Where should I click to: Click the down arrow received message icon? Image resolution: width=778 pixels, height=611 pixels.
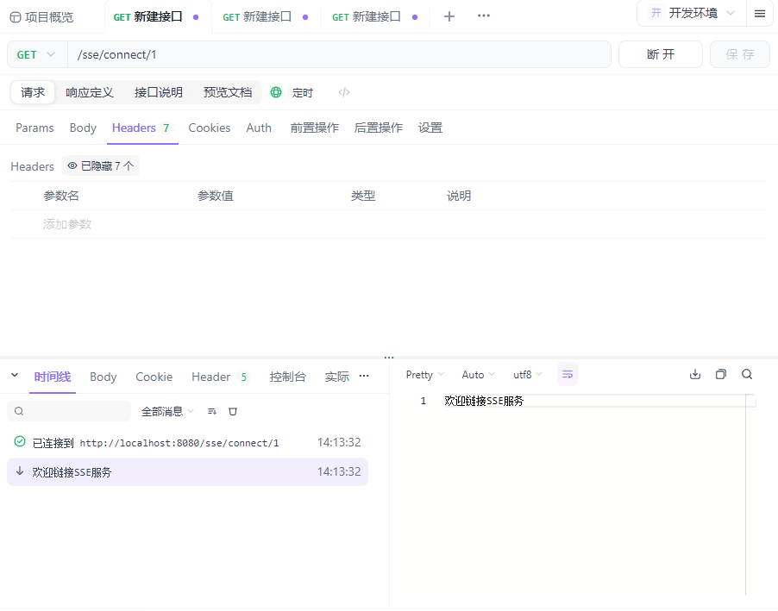click(20, 471)
